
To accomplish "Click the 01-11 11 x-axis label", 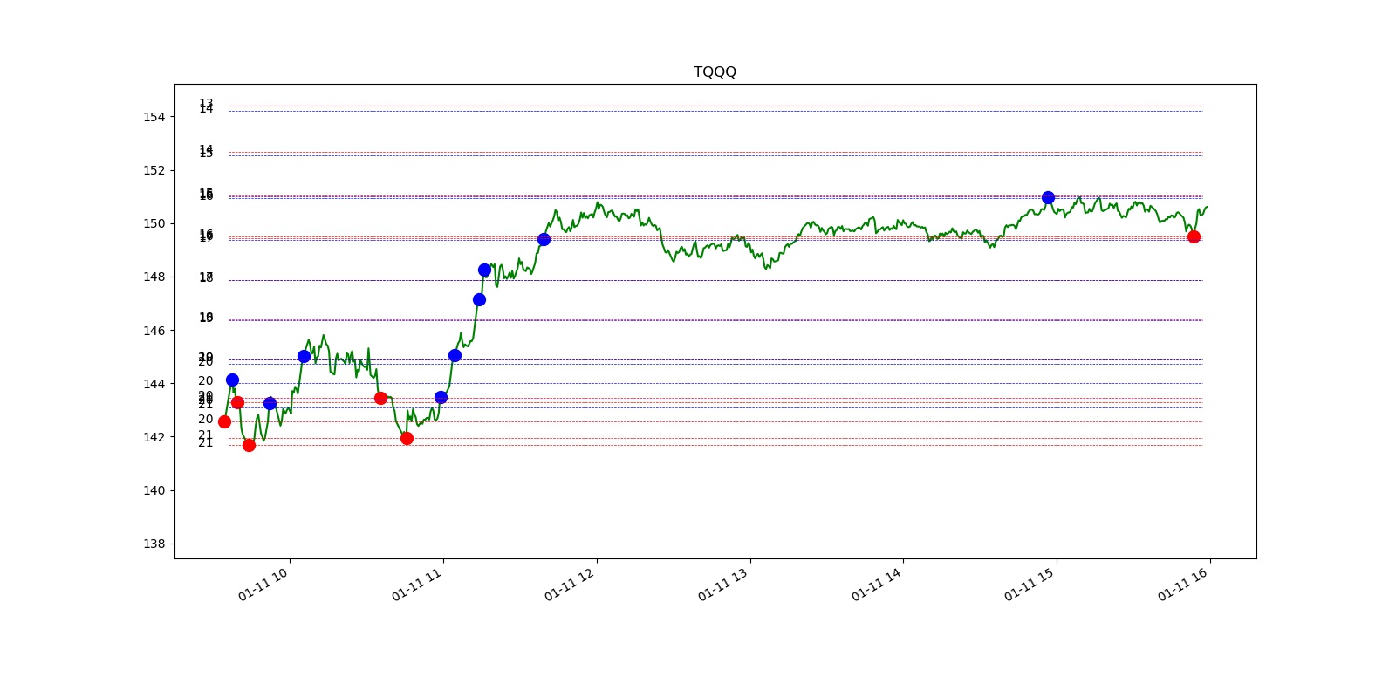I will point(417,585).
